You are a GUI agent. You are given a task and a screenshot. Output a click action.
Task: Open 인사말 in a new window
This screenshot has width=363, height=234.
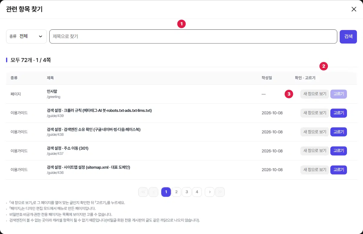pyautogui.click(x=315, y=94)
